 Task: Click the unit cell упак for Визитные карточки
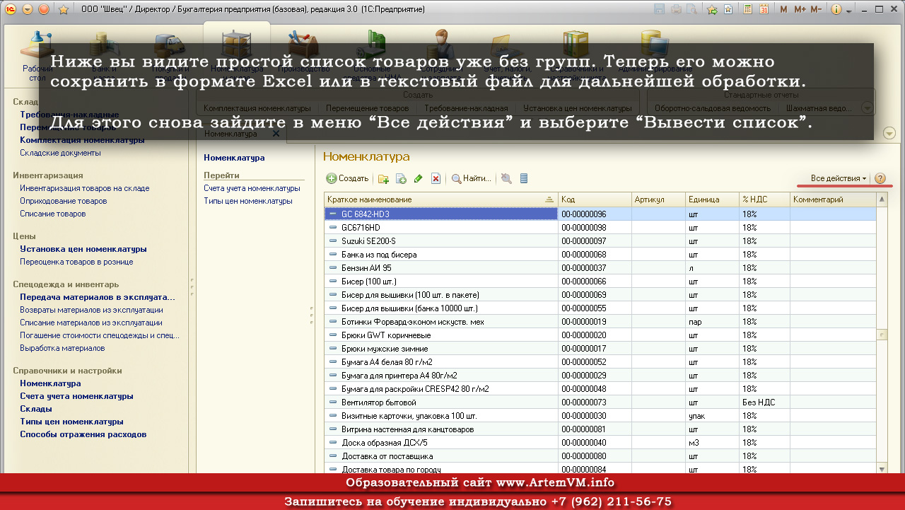click(712, 416)
